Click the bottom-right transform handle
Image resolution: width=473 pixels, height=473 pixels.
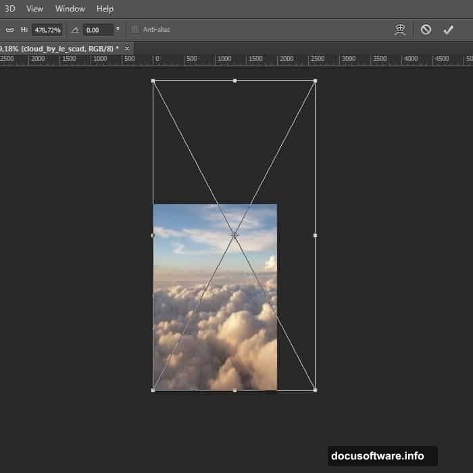pyautogui.click(x=315, y=390)
